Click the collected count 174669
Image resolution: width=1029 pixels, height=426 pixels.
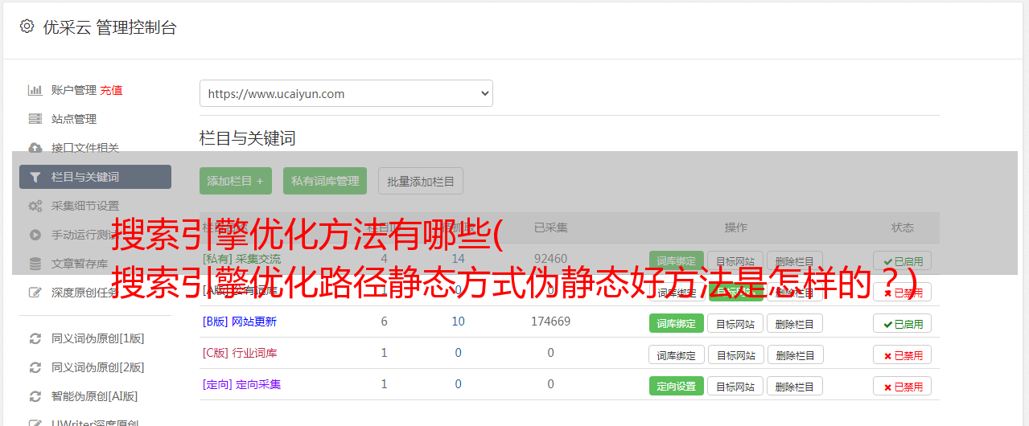click(550, 322)
